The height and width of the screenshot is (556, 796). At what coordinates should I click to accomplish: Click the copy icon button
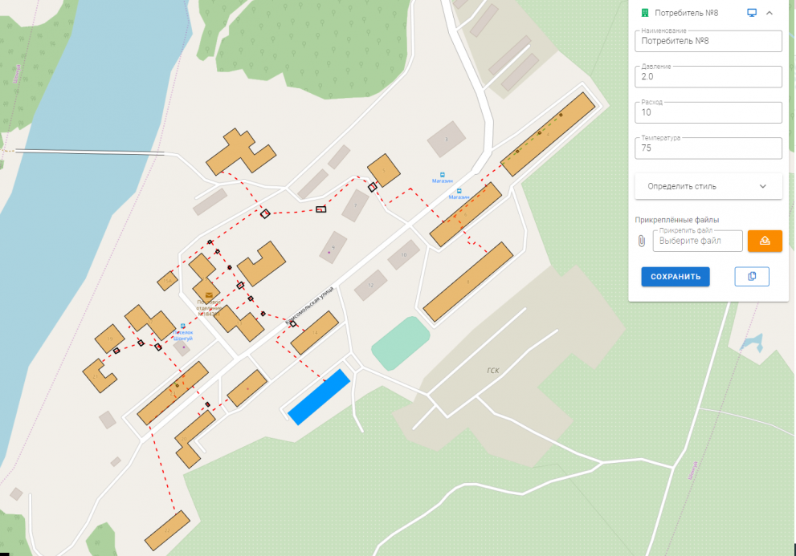752,276
